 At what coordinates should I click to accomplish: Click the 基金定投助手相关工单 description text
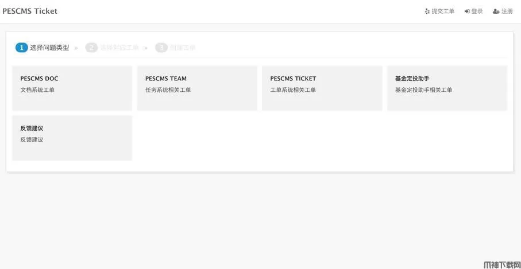pyautogui.click(x=424, y=90)
